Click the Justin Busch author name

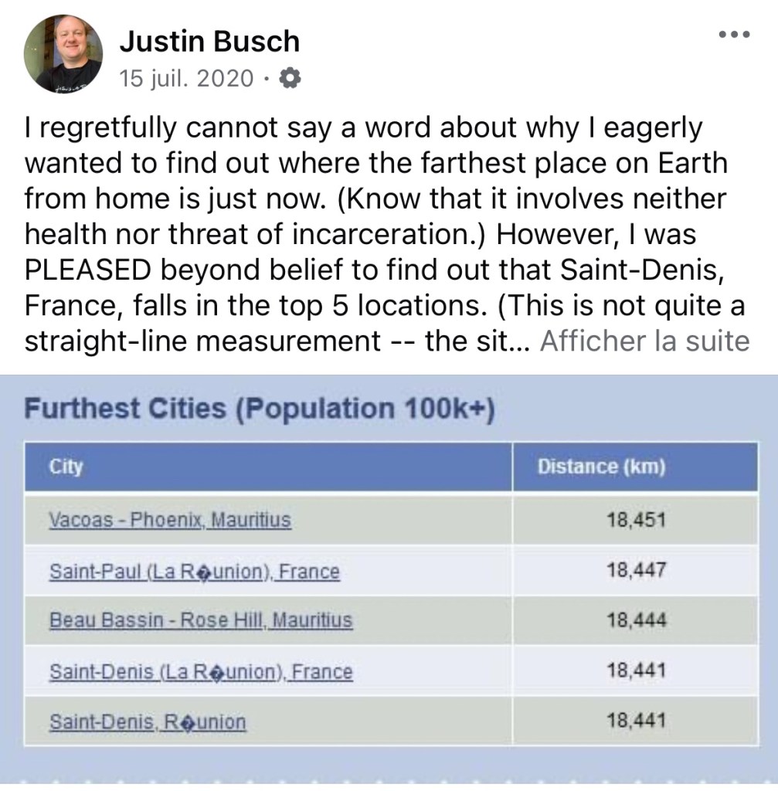pos(209,42)
